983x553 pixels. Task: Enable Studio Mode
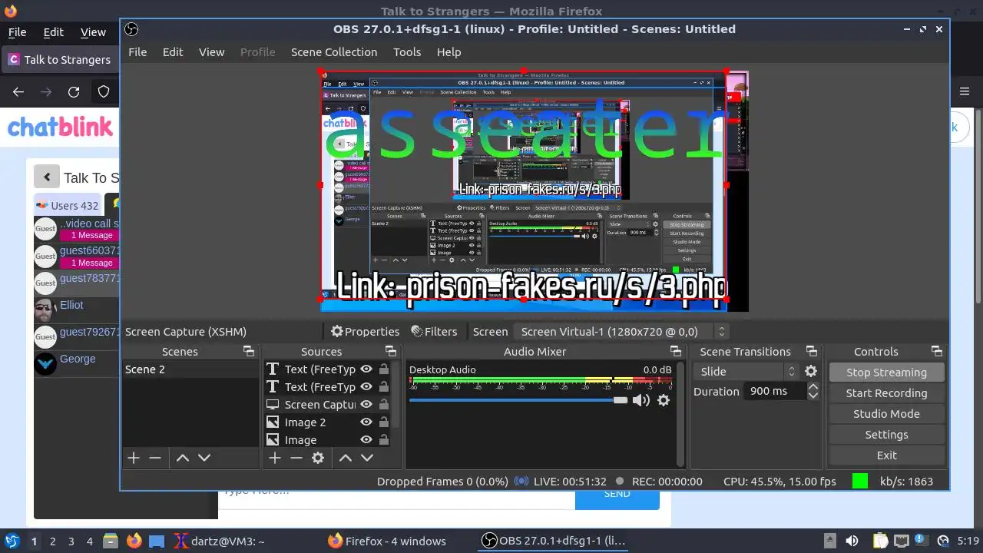[886, 414]
